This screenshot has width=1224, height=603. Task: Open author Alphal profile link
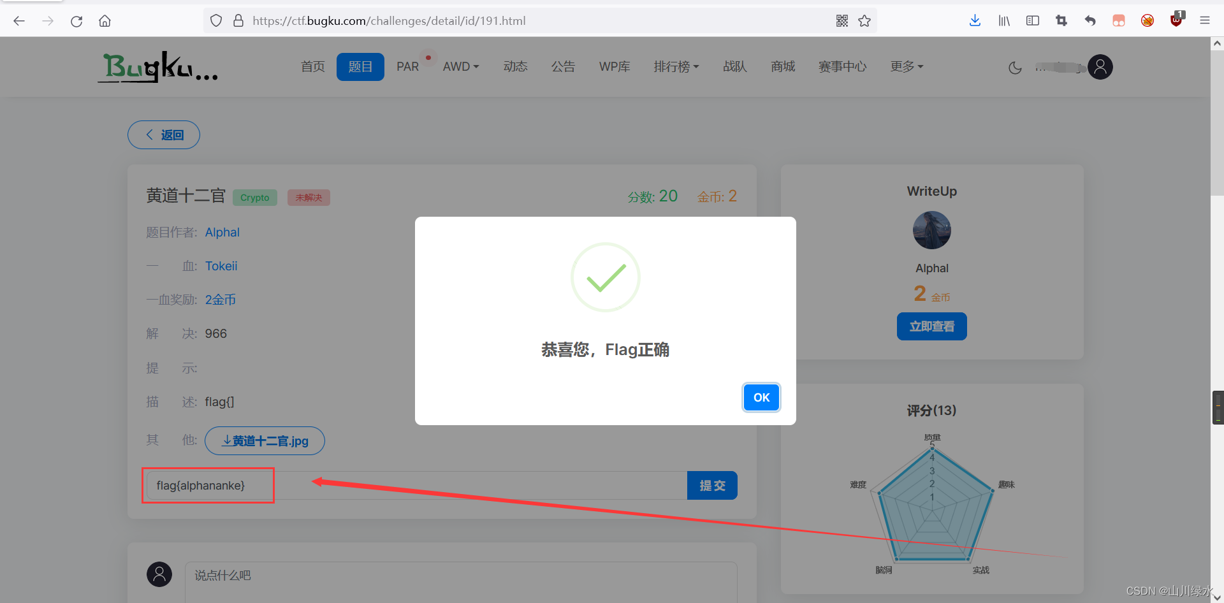pyautogui.click(x=222, y=233)
